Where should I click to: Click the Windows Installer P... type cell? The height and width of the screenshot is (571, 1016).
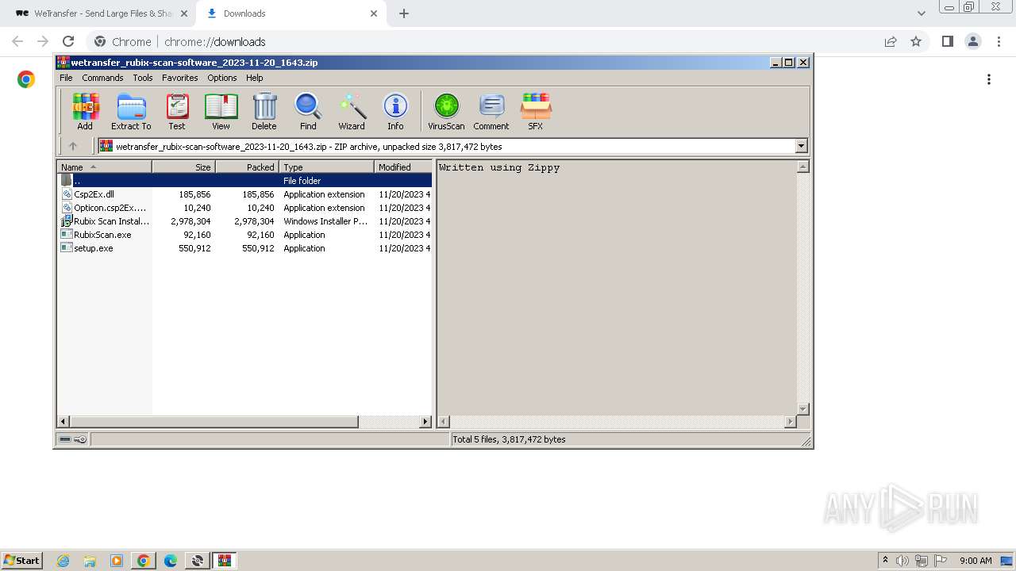click(325, 221)
